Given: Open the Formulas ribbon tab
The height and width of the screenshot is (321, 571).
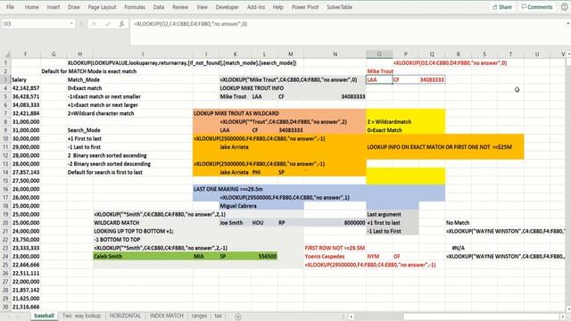Looking at the screenshot, I should click(135, 7).
